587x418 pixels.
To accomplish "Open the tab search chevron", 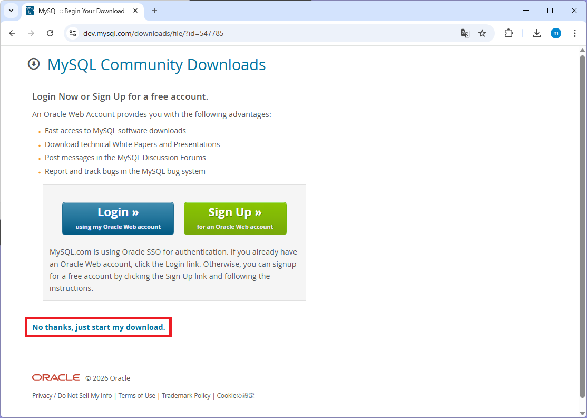I will 11,11.
